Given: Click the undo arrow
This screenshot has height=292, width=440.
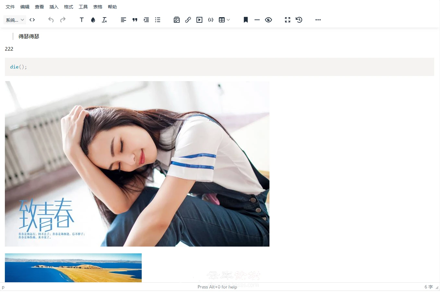Looking at the screenshot, I should (51, 20).
